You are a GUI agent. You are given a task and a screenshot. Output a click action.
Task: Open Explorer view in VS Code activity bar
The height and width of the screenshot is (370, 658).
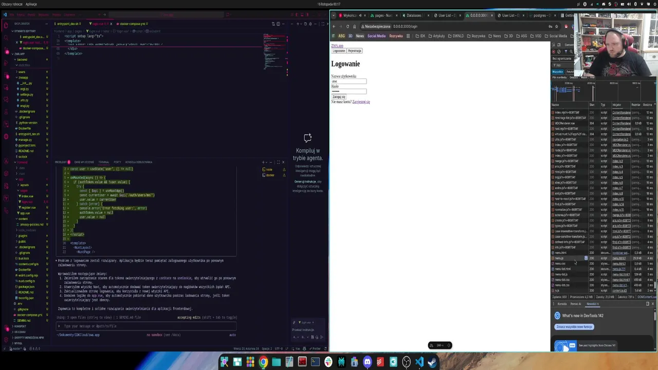click(x=7, y=25)
